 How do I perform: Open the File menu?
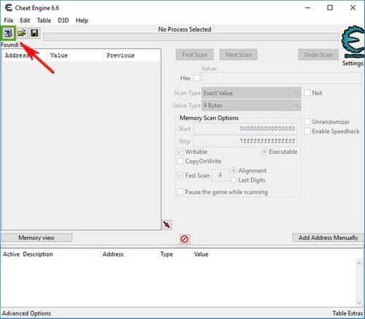point(9,20)
